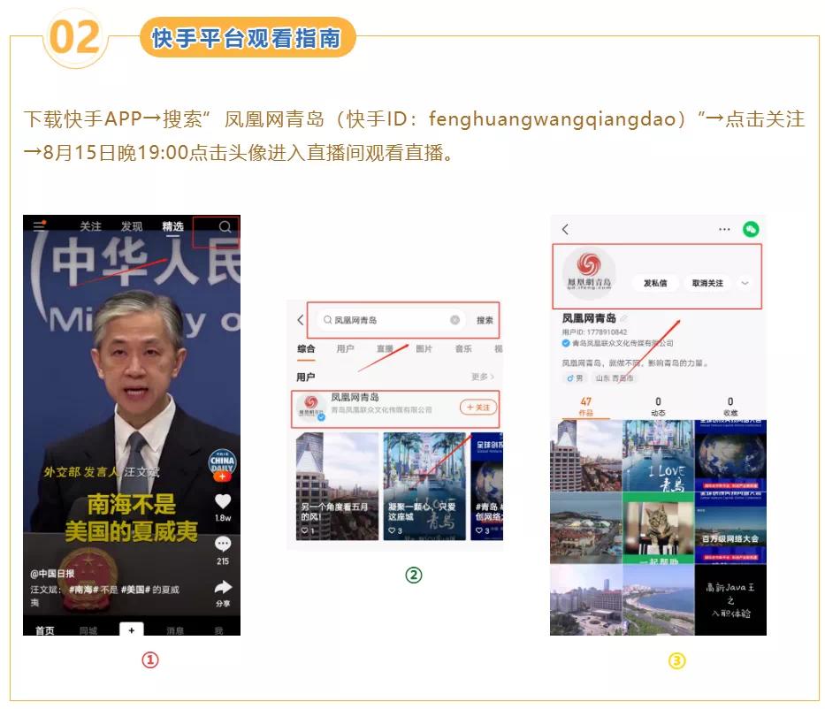Open globe video thumbnail in profile grid top row
The height and width of the screenshot is (709, 825).
[730, 455]
